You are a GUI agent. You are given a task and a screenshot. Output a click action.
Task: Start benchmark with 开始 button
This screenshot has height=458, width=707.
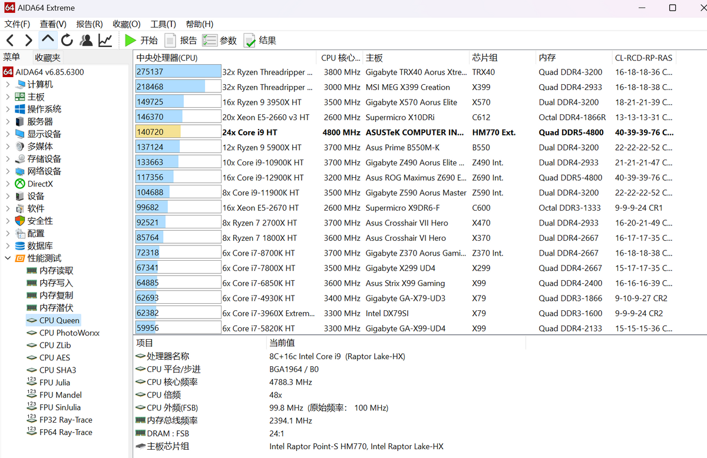[x=141, y=41]
